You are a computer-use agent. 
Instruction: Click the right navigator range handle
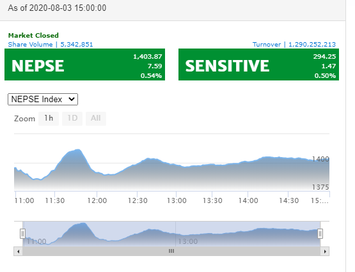320,234
